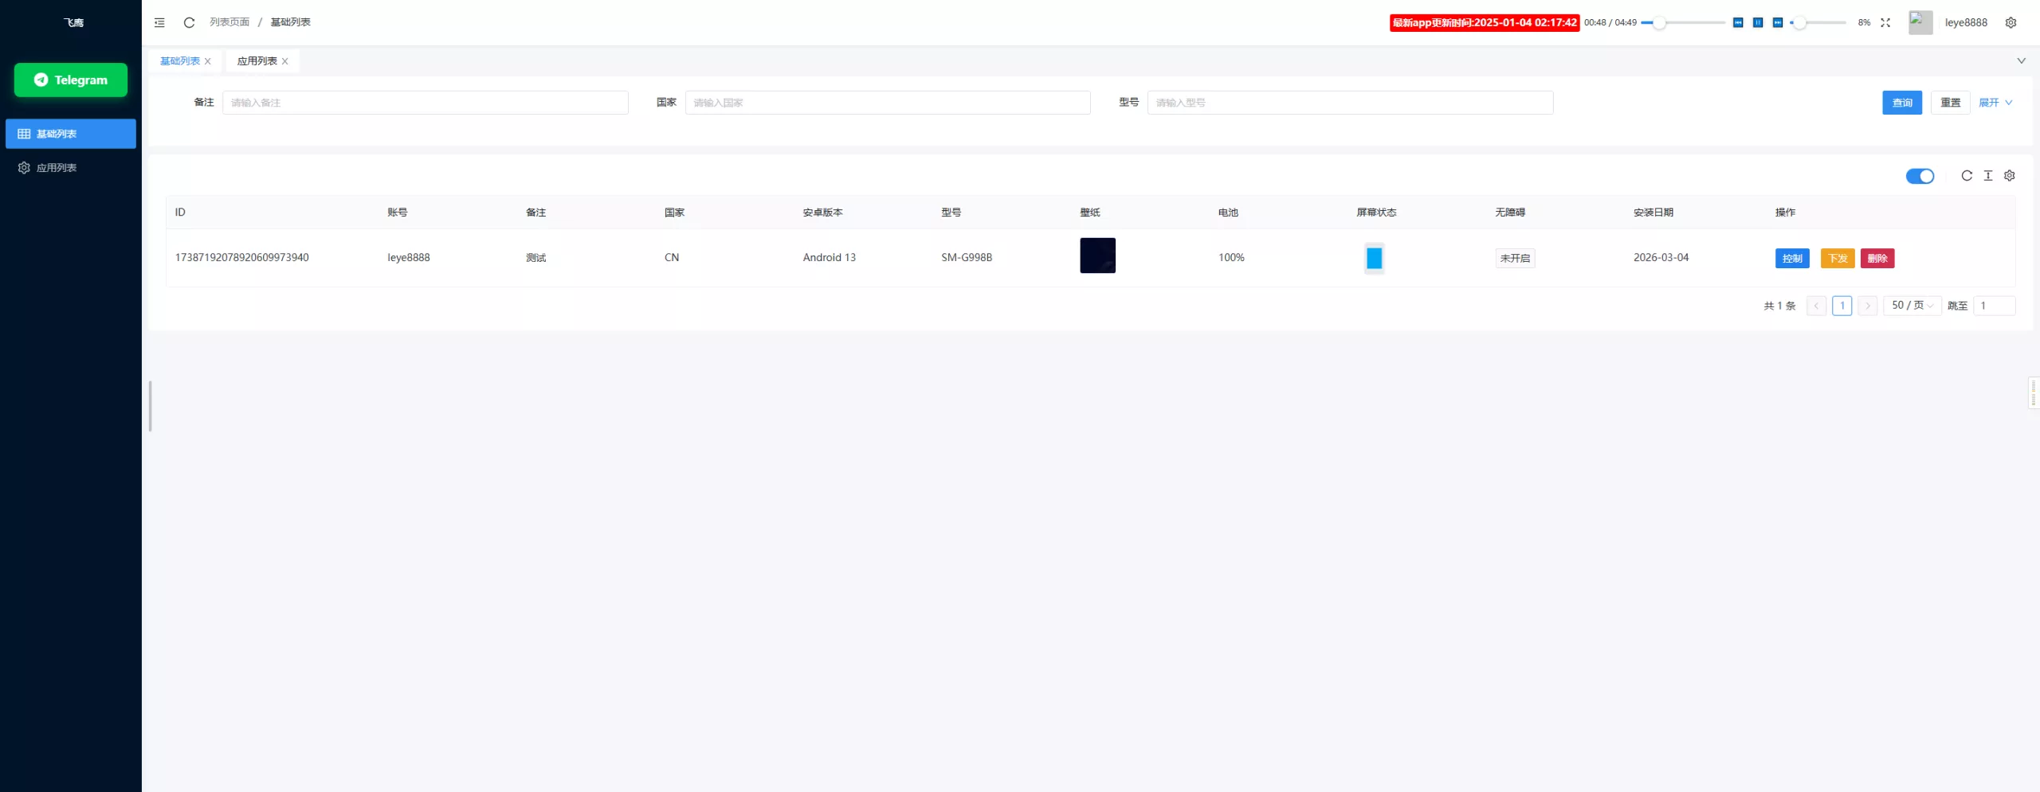Skip to next track button
2040x792 pixels.
1778,22
